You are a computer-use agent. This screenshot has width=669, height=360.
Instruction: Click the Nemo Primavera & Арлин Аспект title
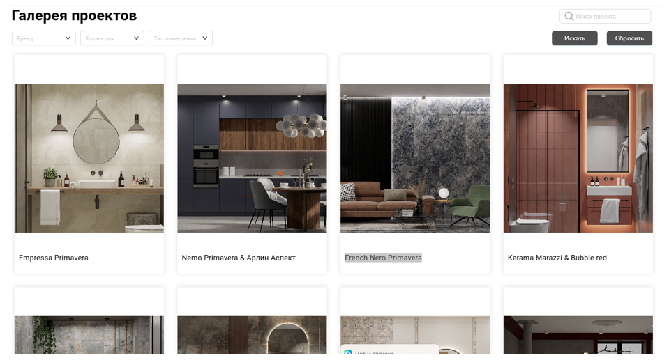239,258
